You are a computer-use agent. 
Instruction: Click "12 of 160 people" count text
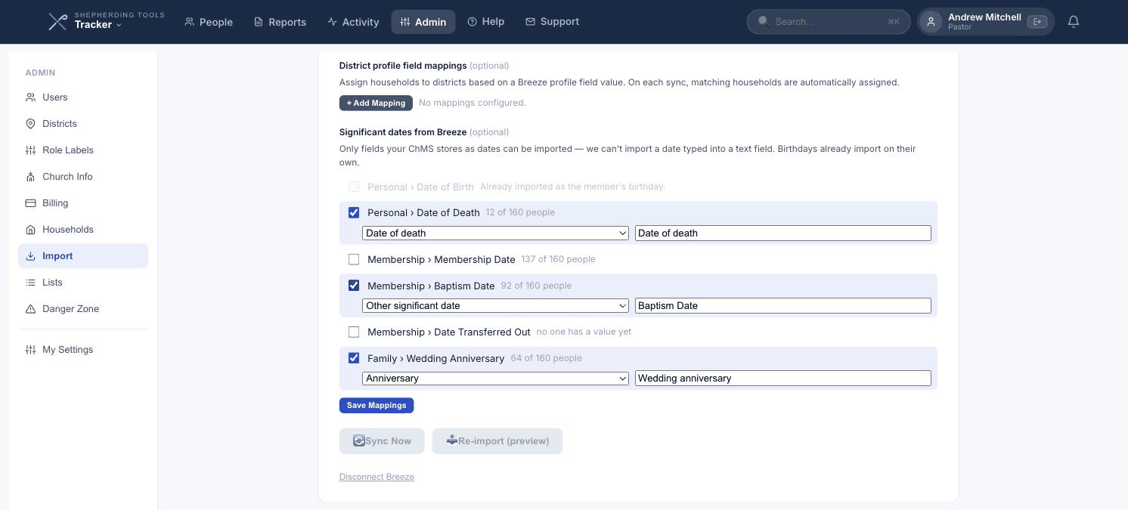click(520, 212)
